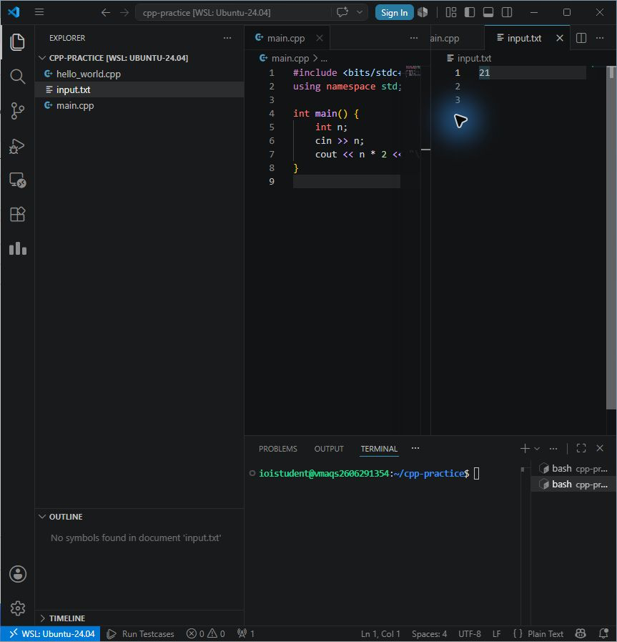The width and height of the screenshot is (617, 642).
Task: Open the WSL: Ubuntu-24.04 remote menu
Action: click(51, 634)
